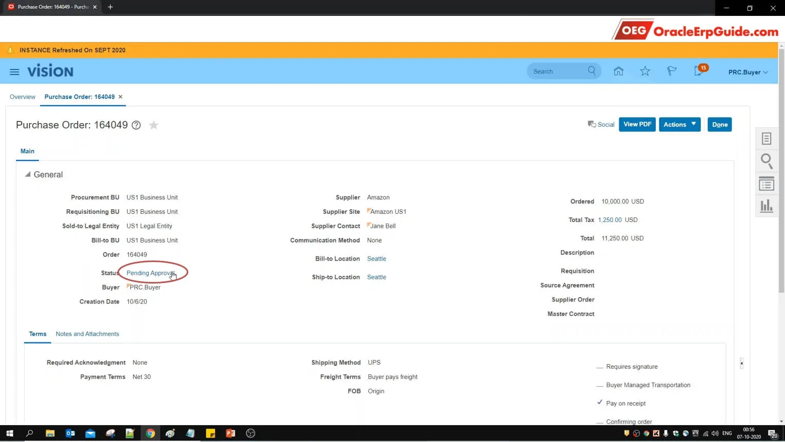785x442 pixels.
Task: Open Favorites star icon in header
Action: (x=645, y=71)
